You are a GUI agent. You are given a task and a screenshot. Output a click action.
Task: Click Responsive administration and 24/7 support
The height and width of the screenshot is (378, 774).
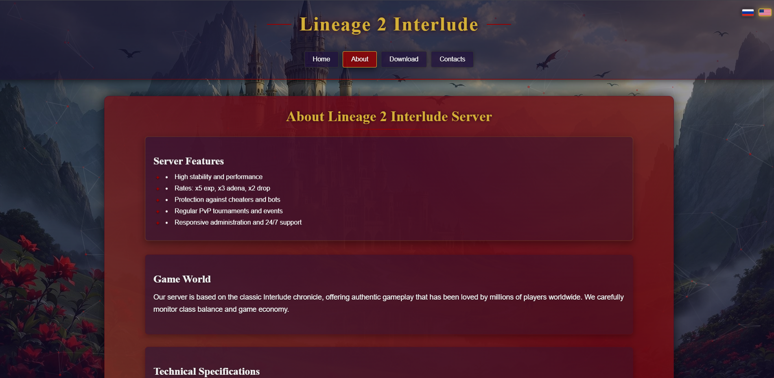pos(238,222)
